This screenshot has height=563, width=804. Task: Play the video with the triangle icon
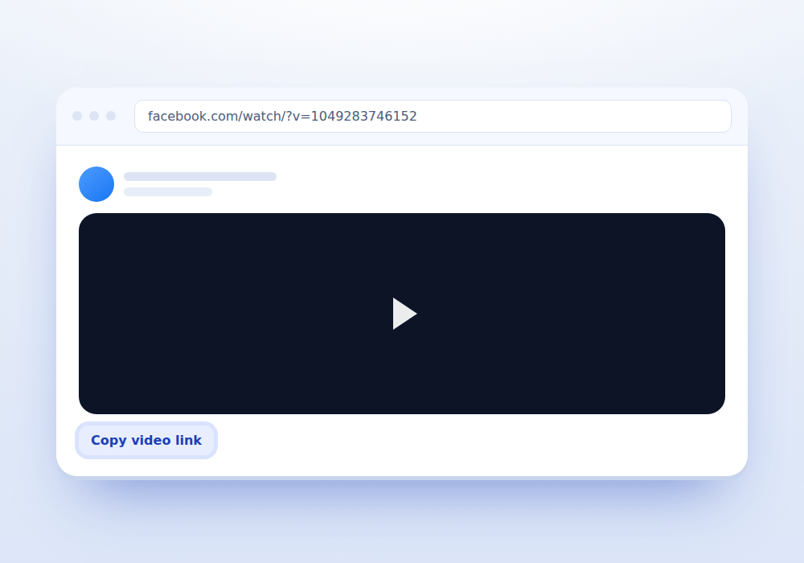404,314
